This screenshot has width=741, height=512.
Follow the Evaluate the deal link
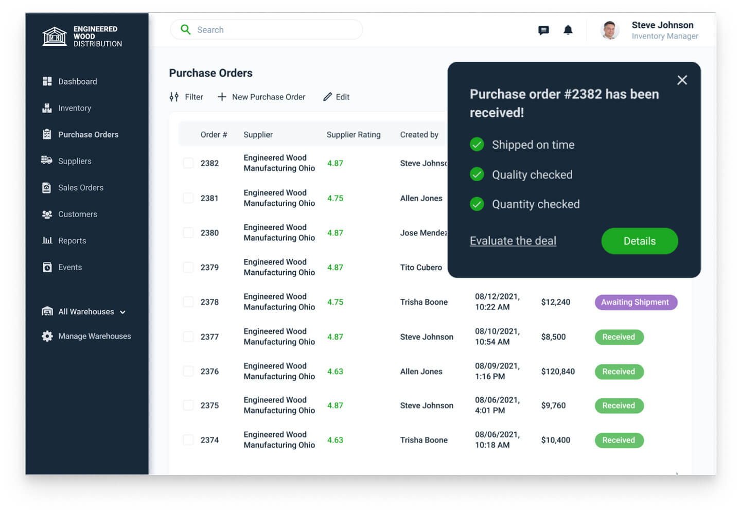click(x=513, y=241)
